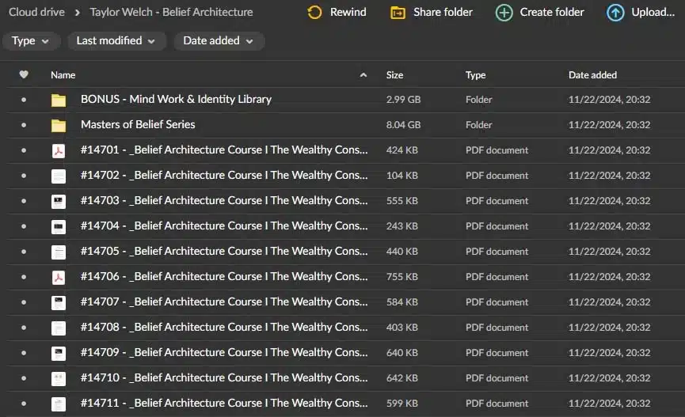This screenshot has width=685, height=417.
Task: Sort by the Name column header
Action: [63, 75]
